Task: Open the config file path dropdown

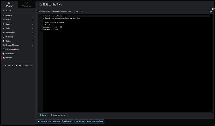Action: click(x=63, y=11)
